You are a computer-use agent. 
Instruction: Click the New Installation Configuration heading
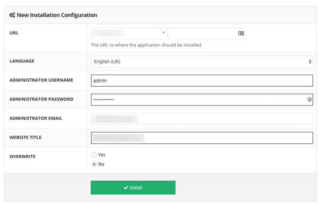coord(57,15)
